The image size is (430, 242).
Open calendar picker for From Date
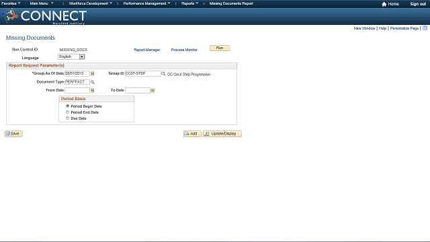coord(93,90)
